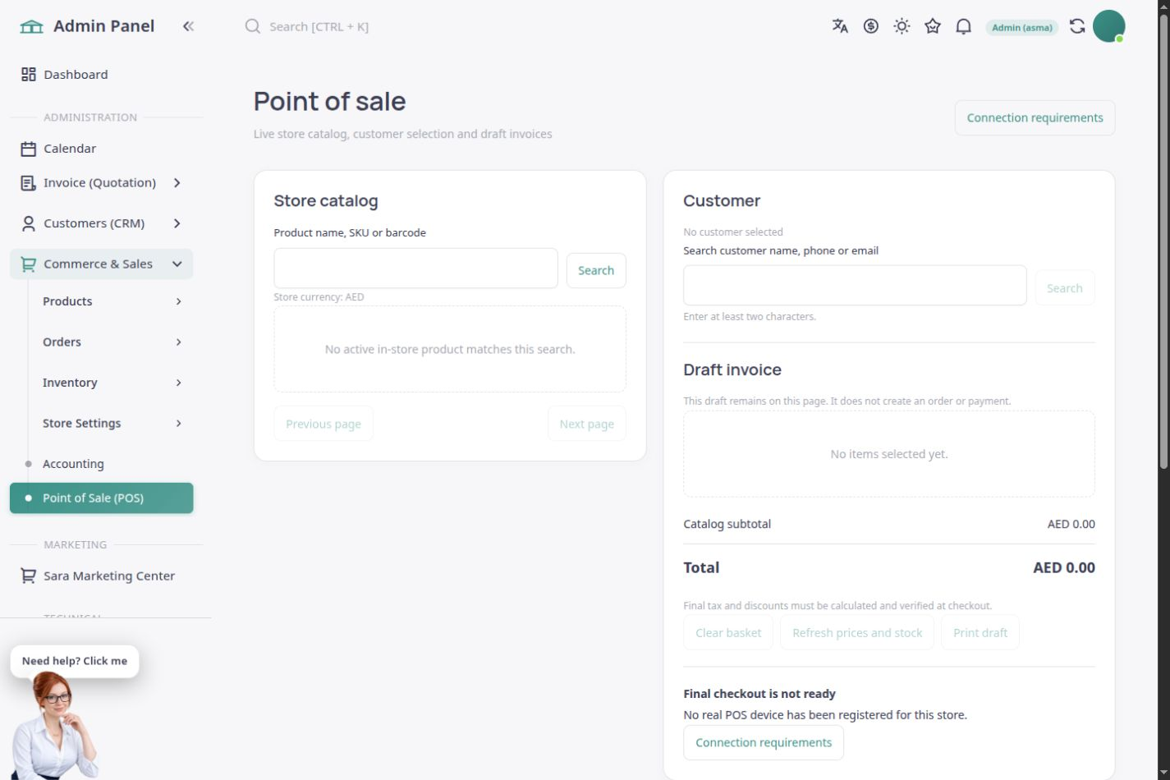
Task: Focus the customer name, phone or email field
Action: [x=855, y=286]
